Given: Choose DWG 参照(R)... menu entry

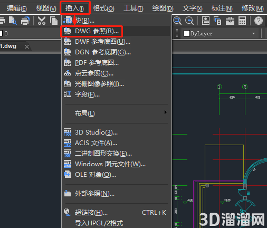Looking at the screenshot, I should tap(117, 31).
